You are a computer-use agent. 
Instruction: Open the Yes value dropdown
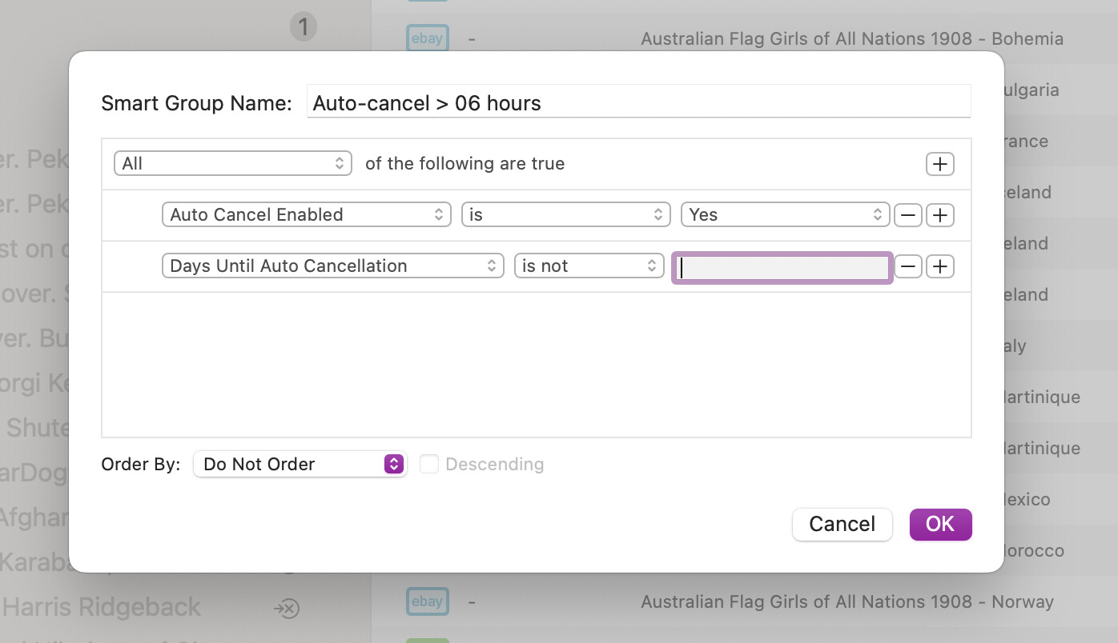click(x=784, y=215)
